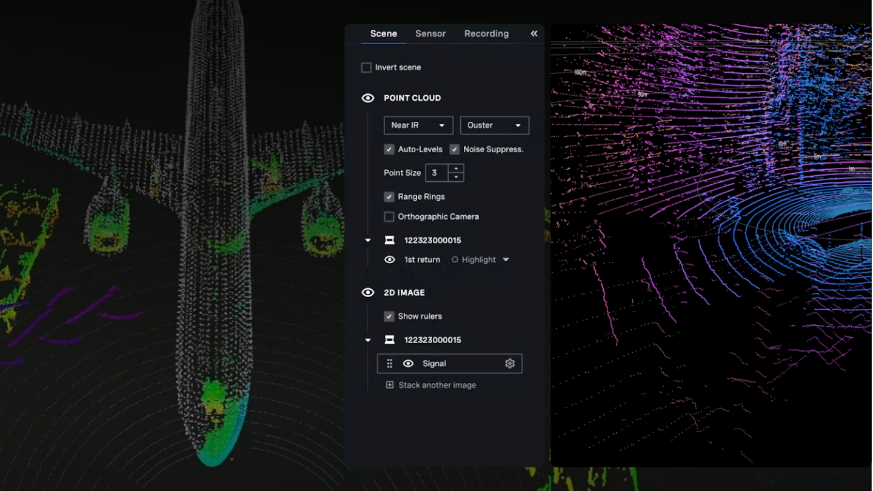The height and width of the screenshot is (491, 873).
Task: Open settings gear for the Signal image
Action: coord(510,364)
